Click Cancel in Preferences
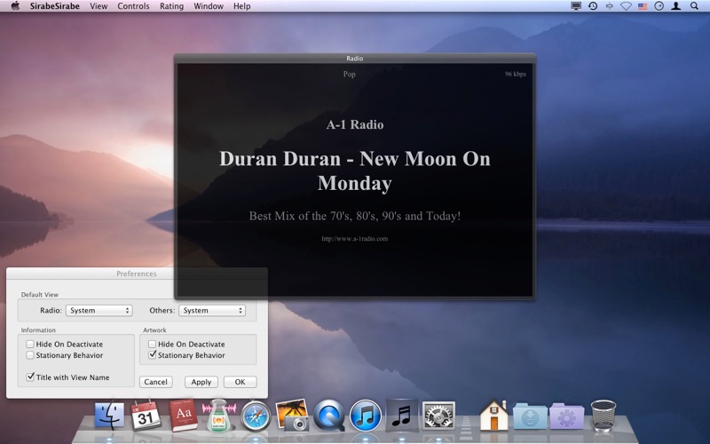This screenshot has width=710, height=444. (156, 382)
